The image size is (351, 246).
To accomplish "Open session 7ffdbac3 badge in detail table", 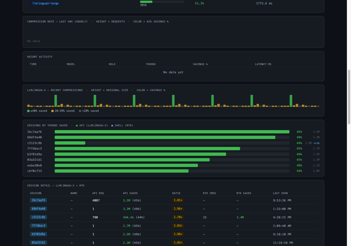I will click(38, 226).
